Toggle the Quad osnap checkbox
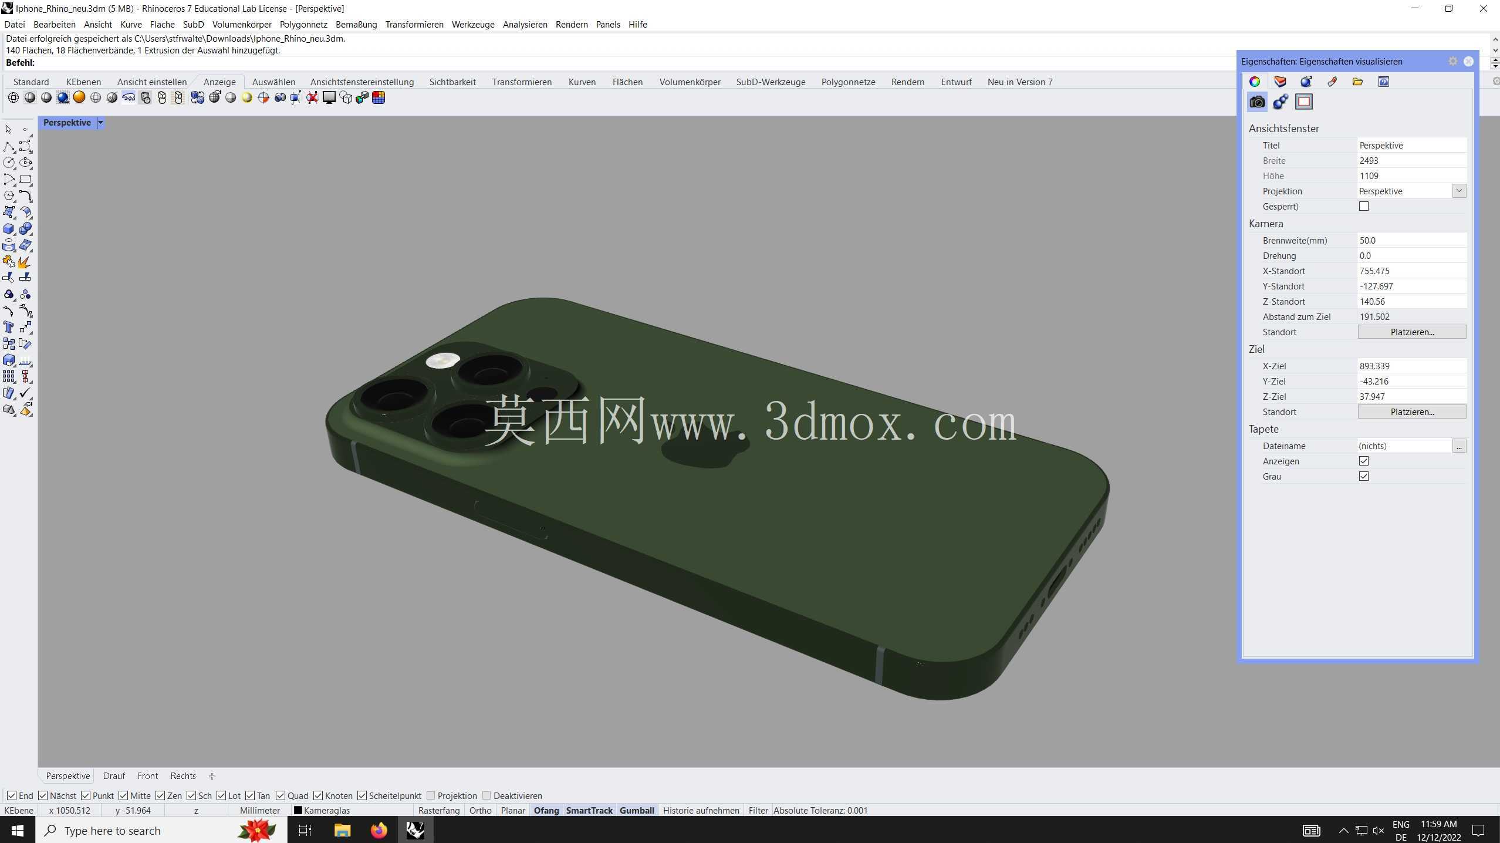The width and height of the screenshot is (1500, 843). (x=281, y=795)
